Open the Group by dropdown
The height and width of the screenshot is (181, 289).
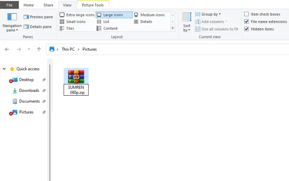[208, 14]
